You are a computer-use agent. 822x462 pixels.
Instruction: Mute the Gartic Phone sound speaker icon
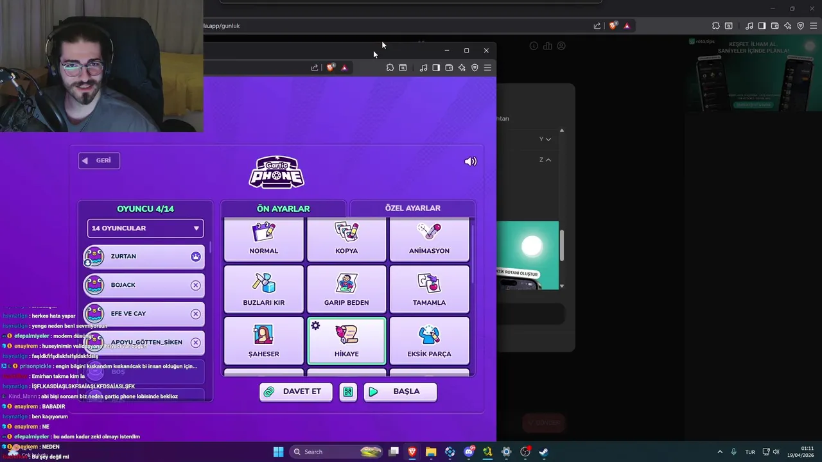click(x=471, y=162)
